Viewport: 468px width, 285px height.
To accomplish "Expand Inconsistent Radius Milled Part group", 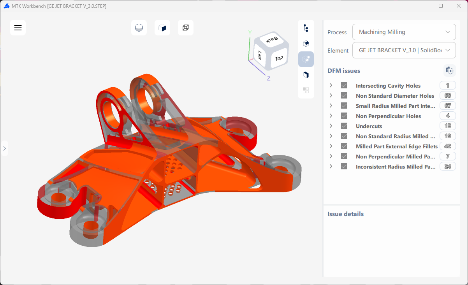I will [331, 167].
